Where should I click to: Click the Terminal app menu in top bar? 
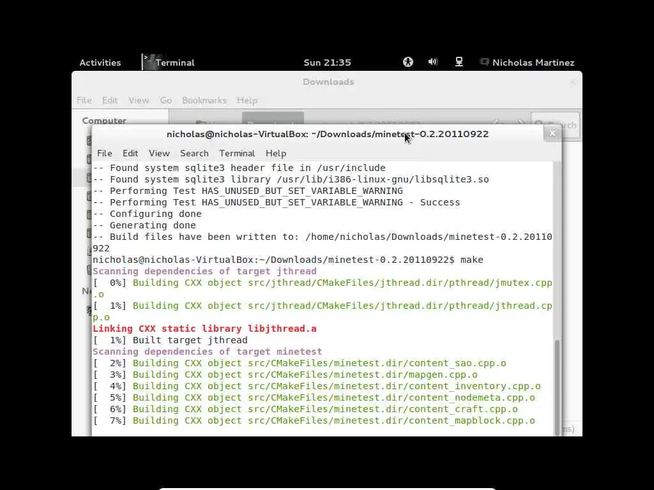[x=169, y=63]
